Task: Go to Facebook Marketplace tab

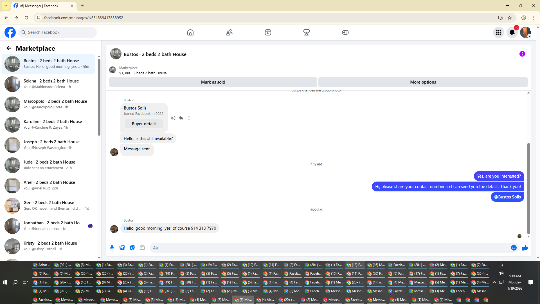Action: [306, 32]
